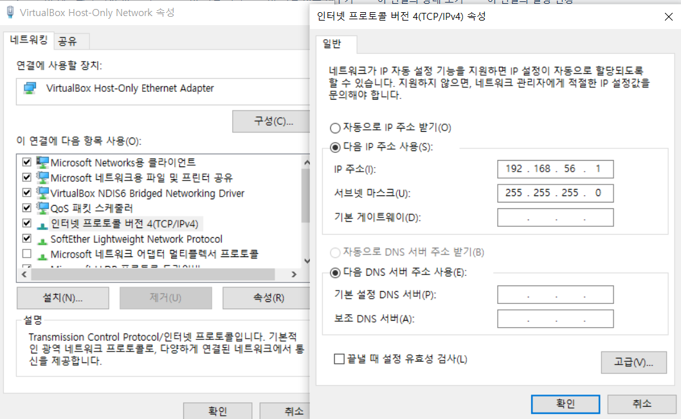Cancel IPv4 properties with 취소 button

point(642,404)
